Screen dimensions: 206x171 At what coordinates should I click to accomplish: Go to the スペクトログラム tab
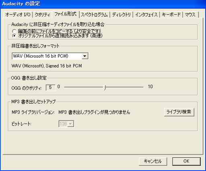95,14
